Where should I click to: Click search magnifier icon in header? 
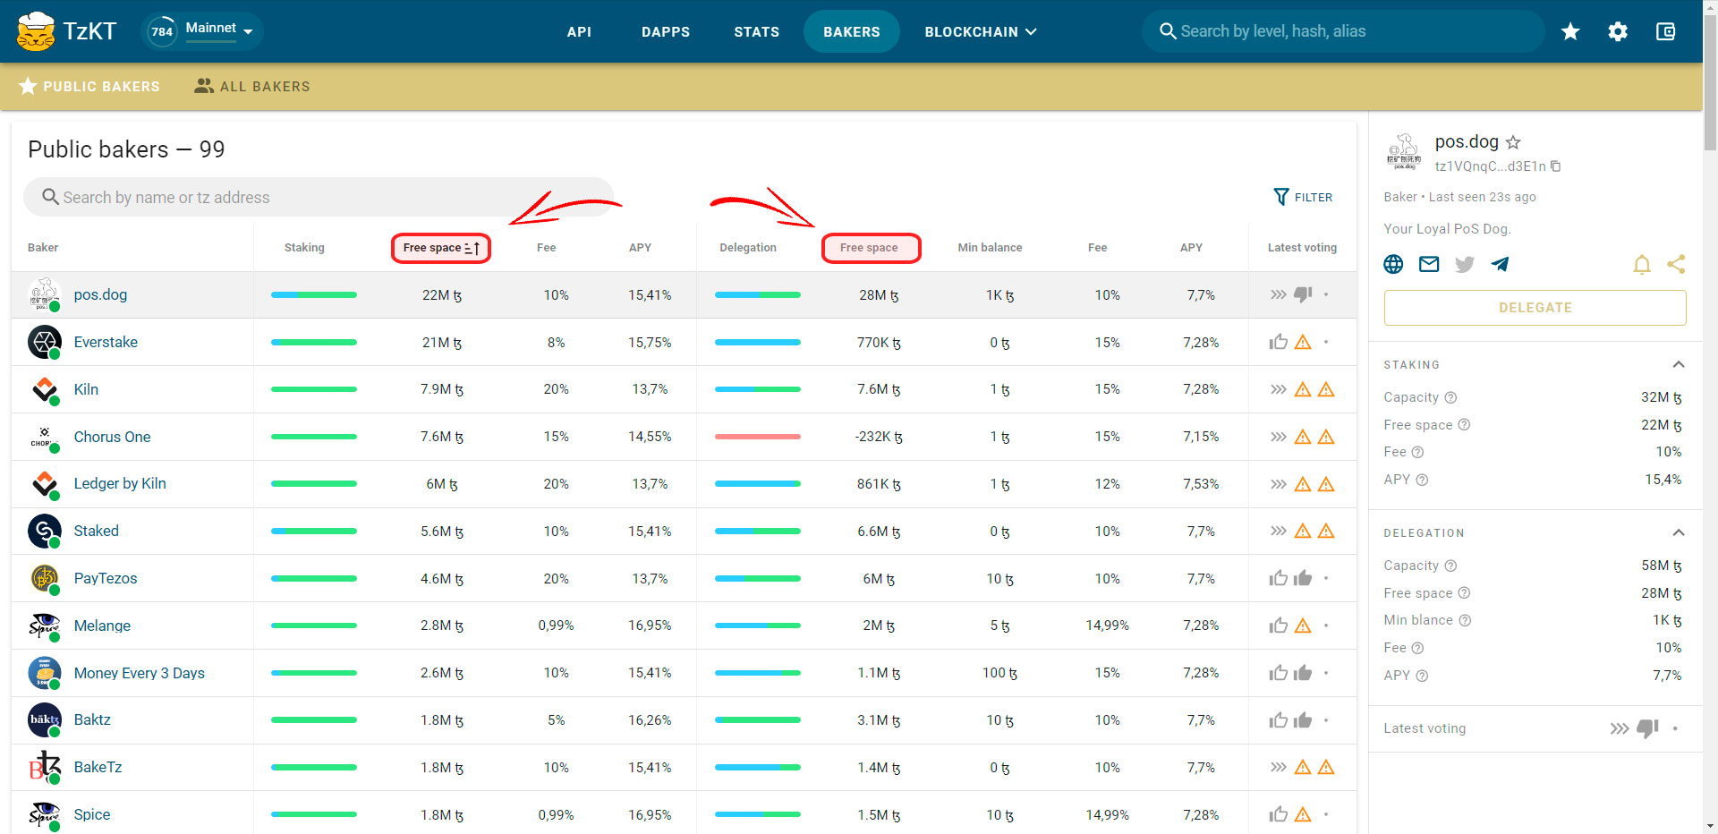(1168, 31)
